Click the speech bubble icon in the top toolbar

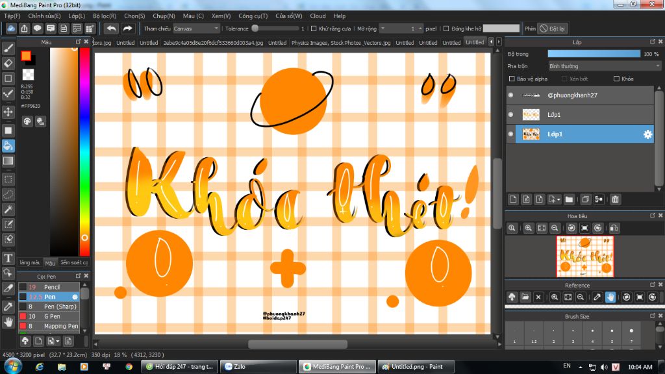(x=37, y=29)
